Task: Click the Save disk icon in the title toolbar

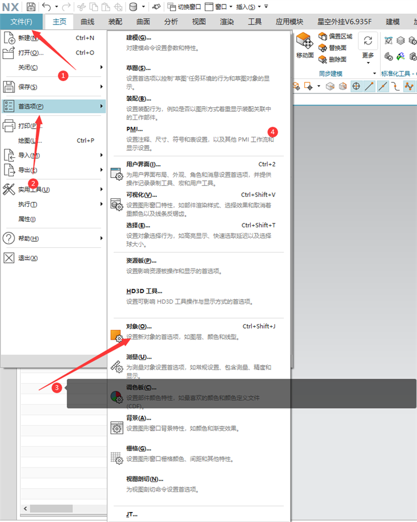Action: pyautogui.click(x=31, y=6)
